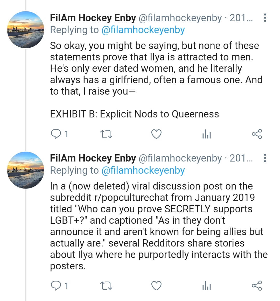Viewport: 280px width, 301px height.
Task: Open more options for subreddit discussion tweet
Action: [x=265, y=158]
